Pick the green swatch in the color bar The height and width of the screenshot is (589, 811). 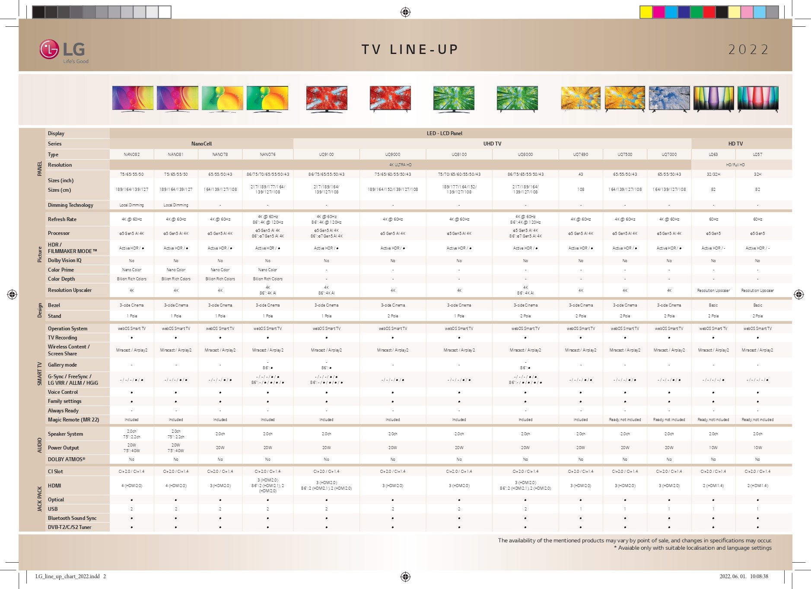[697, 12]
